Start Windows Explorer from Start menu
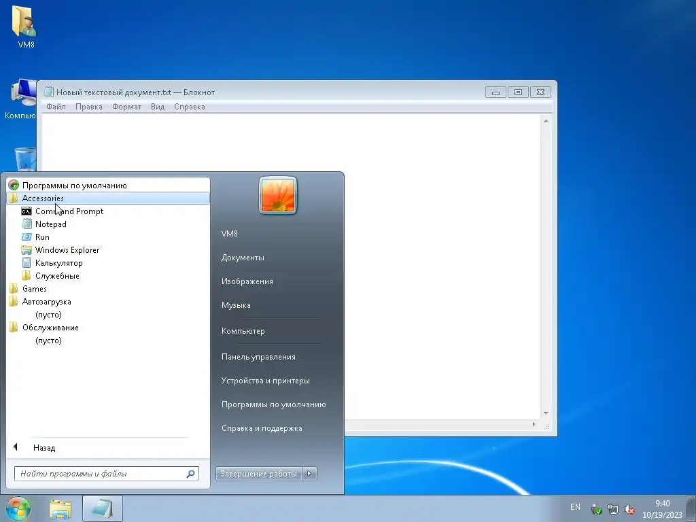 point(60,250)
